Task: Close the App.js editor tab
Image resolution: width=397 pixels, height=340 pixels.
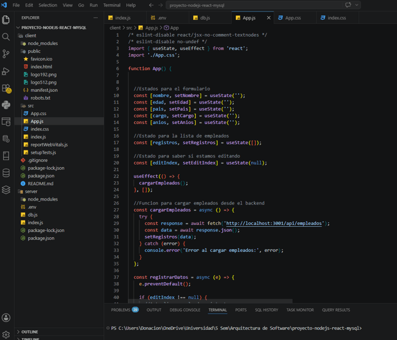Action: pyautogui.click(x=269, y=18)
